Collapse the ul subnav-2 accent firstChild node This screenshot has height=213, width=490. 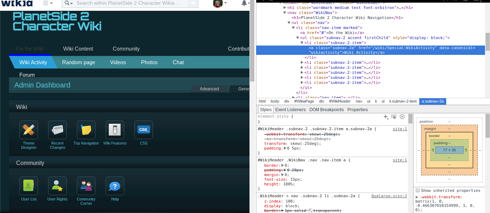coord(298,38)
